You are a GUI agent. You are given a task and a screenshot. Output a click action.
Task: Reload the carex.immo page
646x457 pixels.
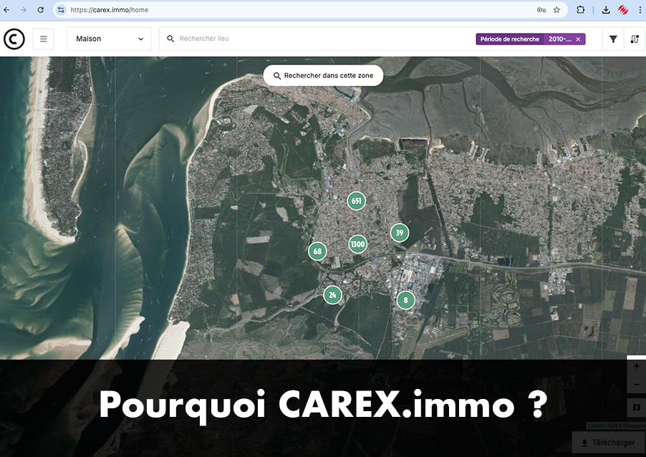click(40, 10)
